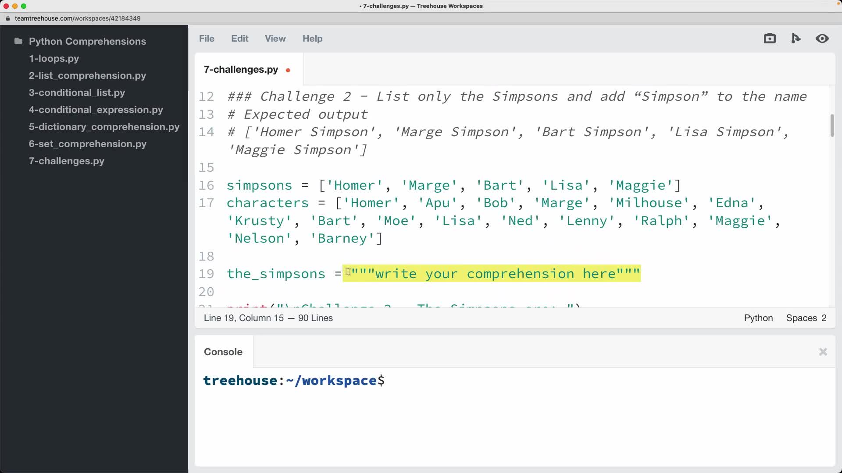Click the highlighted comprehension placeholder text
This screenshot has height=473, width=842.
click(491, 274)
